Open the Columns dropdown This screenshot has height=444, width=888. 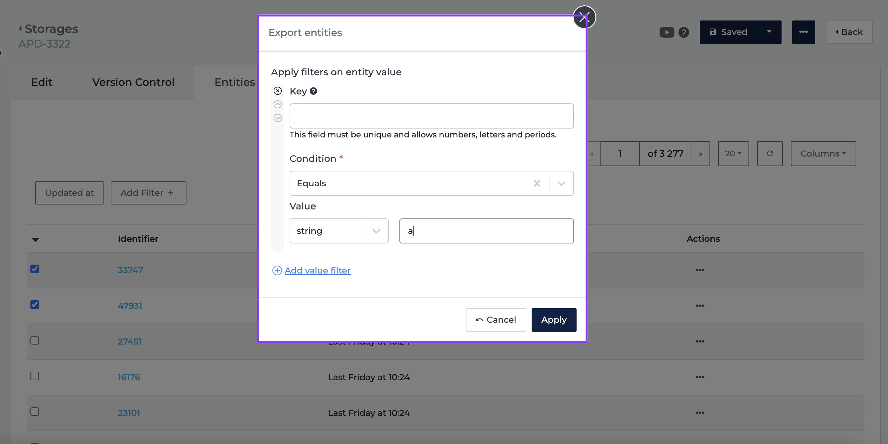(x=823, y=154)
